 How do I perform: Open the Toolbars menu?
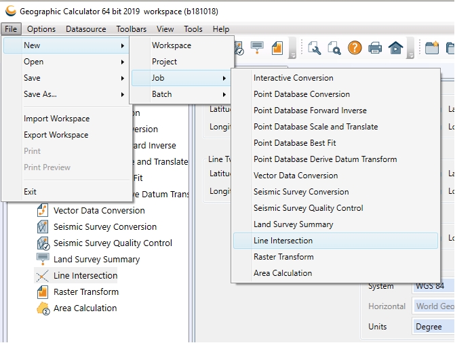pos(132,29)
